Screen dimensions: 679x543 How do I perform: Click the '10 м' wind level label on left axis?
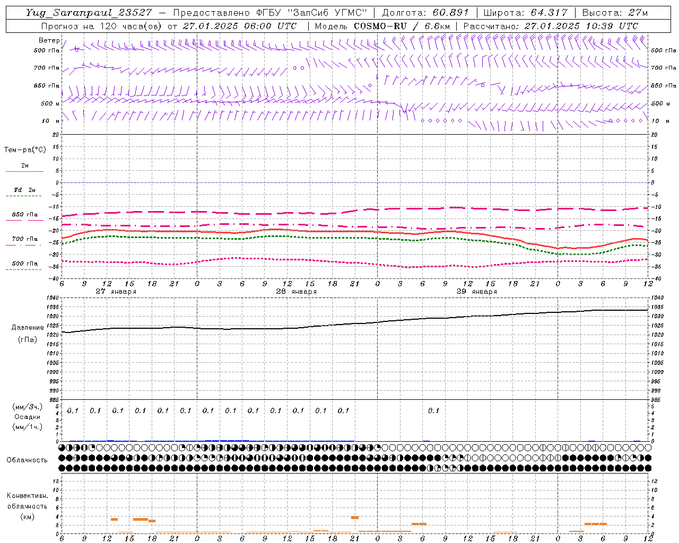click(x=50, y=121)
